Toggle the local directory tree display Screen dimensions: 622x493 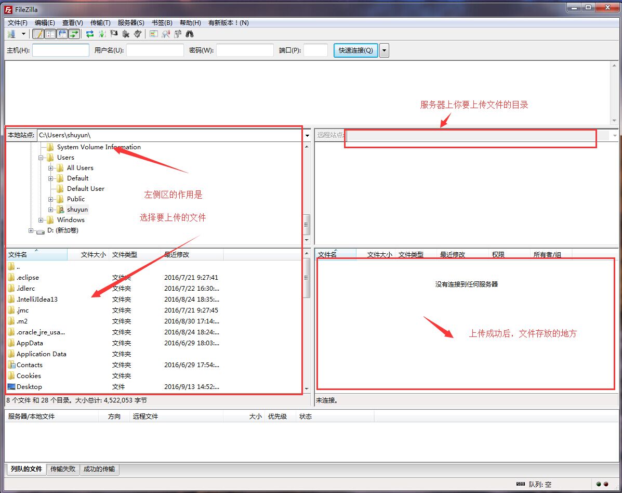(50, 34)
